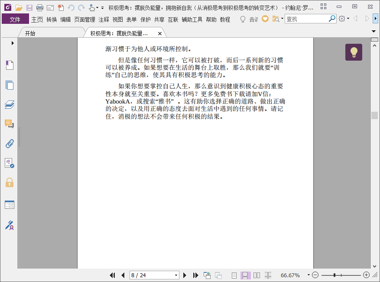380x282 pixels.
Task: Click the orange heart icon
Action: tap(265, 19)
